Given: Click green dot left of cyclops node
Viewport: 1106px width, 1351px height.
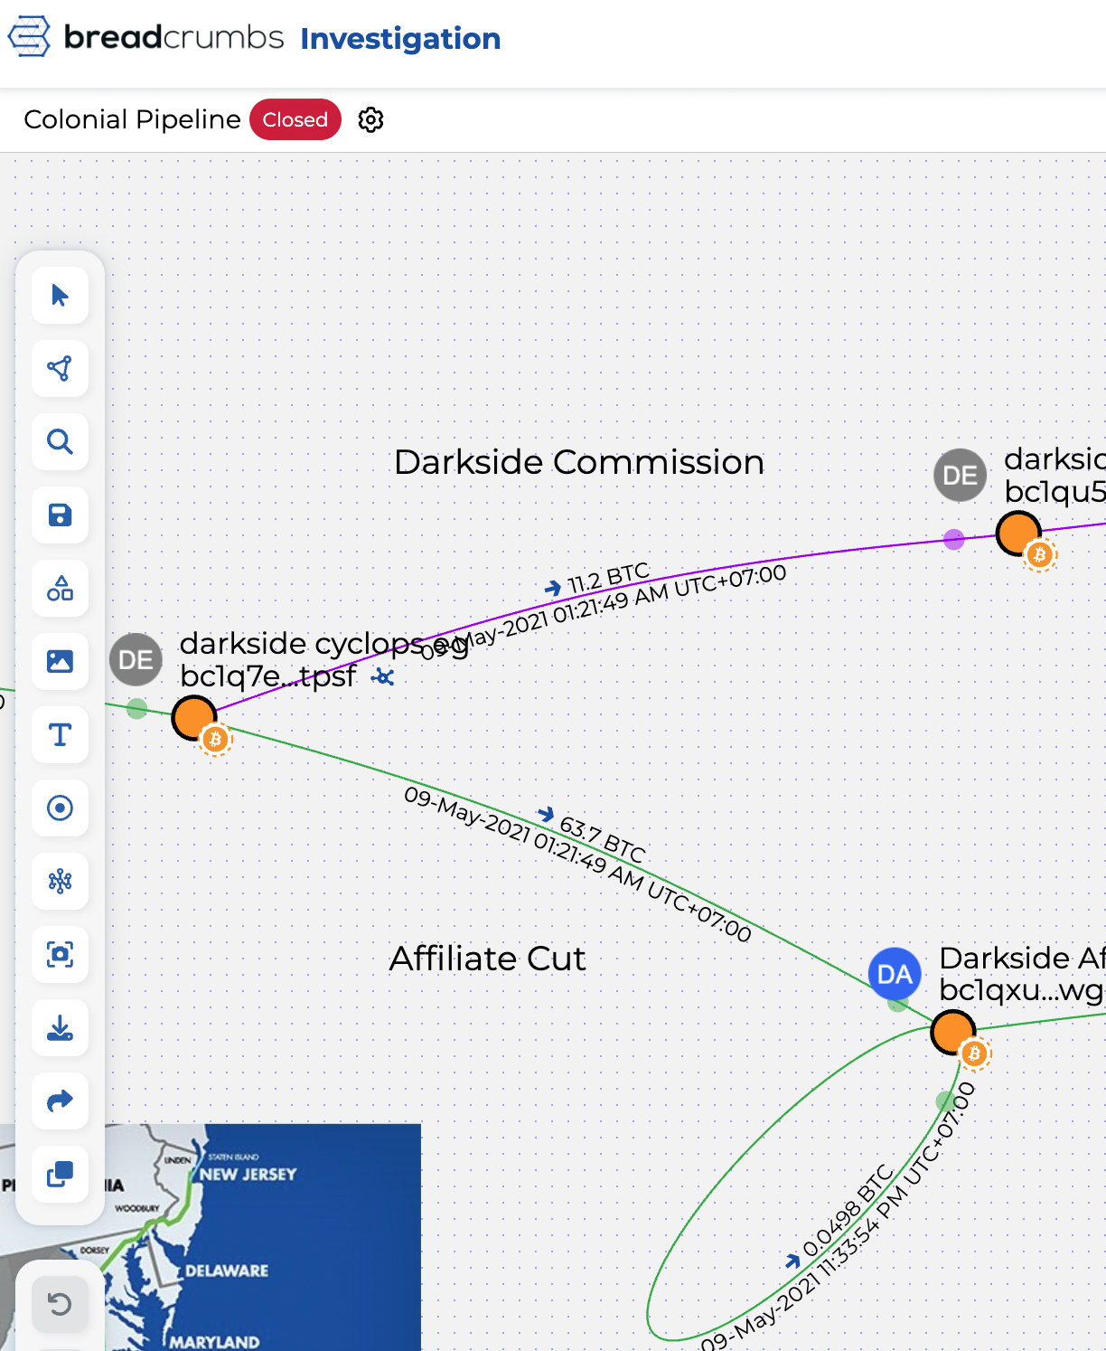Looking at the screenshot, I should [x=136, y=708].
